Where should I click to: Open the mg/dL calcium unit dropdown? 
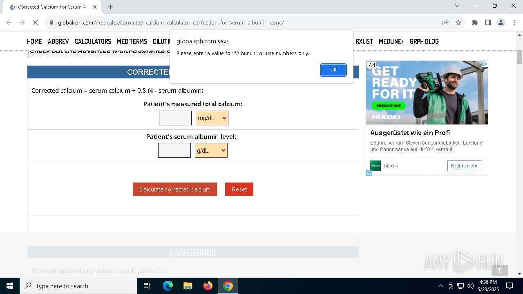click(212, 118)
